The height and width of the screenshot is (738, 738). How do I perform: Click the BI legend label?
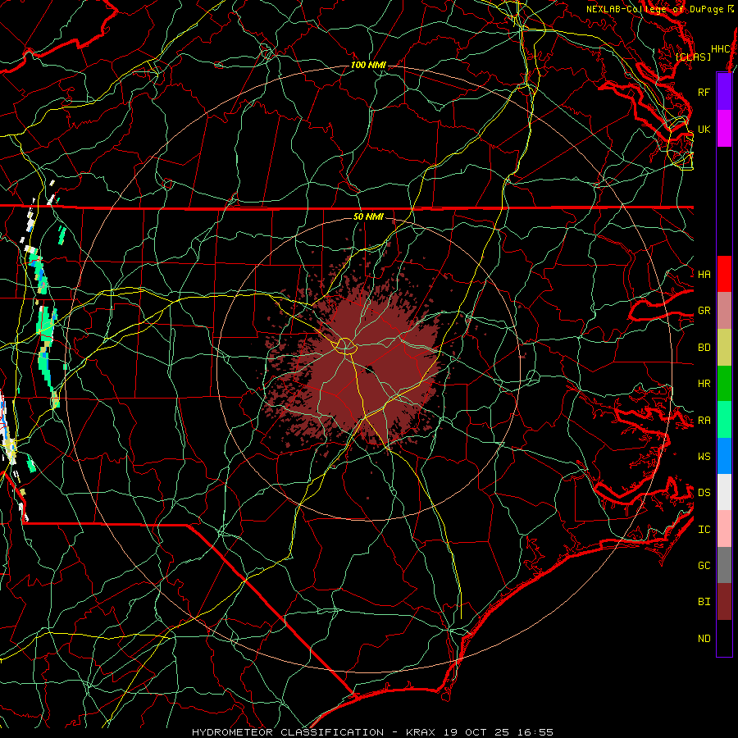(x=704, y=602)
